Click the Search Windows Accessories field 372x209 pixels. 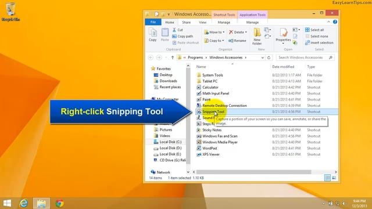[x=305, y=57]
